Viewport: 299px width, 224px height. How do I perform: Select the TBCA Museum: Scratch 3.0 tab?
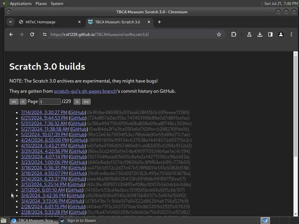119,22
